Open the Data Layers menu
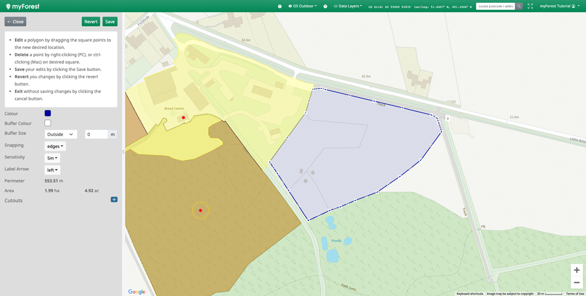586x296 pixels. coord(348,6)
